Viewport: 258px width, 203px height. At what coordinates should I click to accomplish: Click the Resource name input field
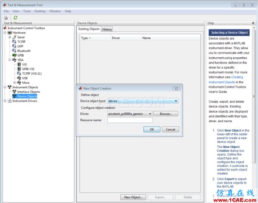[130, 120]
